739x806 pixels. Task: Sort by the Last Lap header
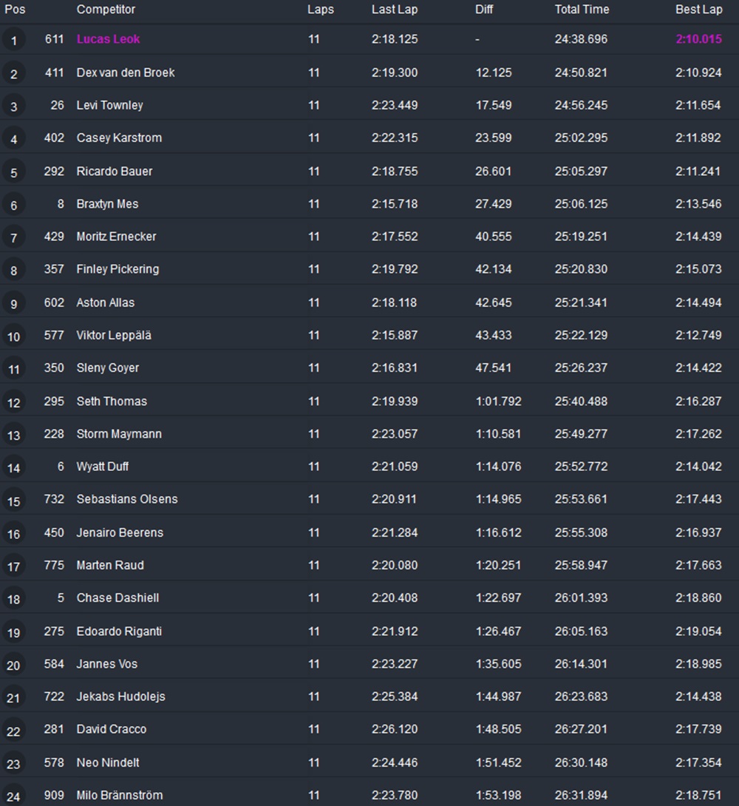[395, 10]
